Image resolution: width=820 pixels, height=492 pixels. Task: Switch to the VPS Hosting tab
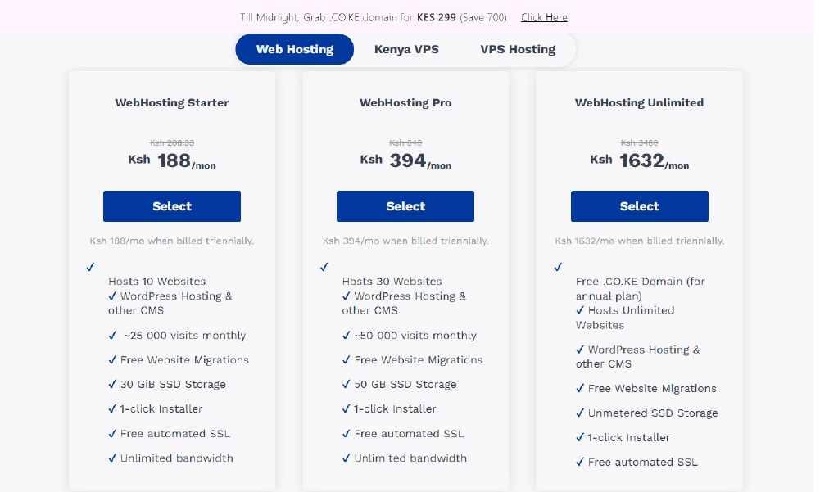(517, 49)
